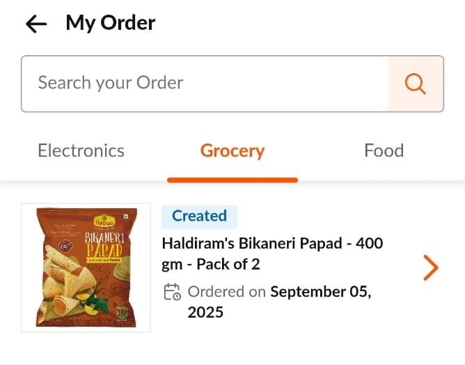The width and height of the screenshot is (465, 365).
Task: Open the Bikaneri Papad product thumbnail
Action: click(86, 267)
